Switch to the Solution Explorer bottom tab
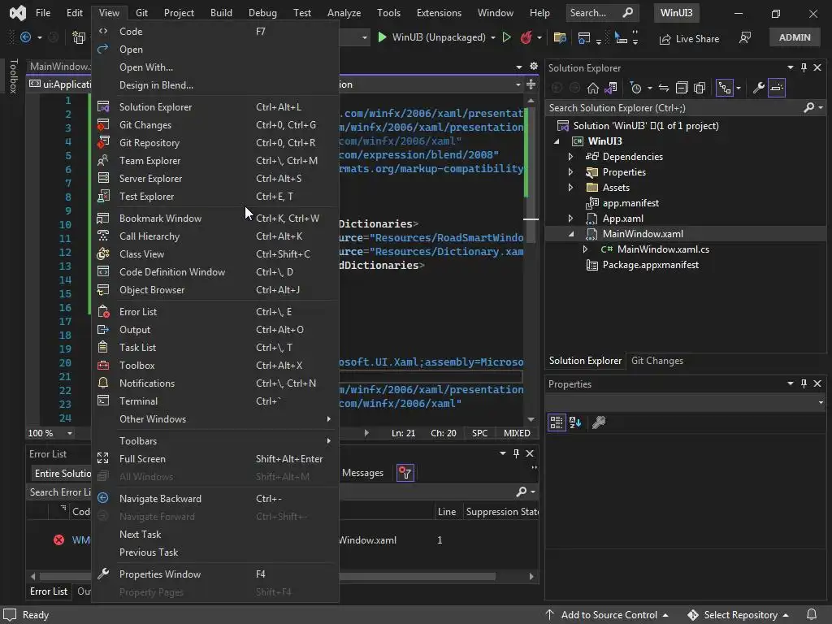The image size is (832, 624). pyautogui.click(x=585, y=361)
